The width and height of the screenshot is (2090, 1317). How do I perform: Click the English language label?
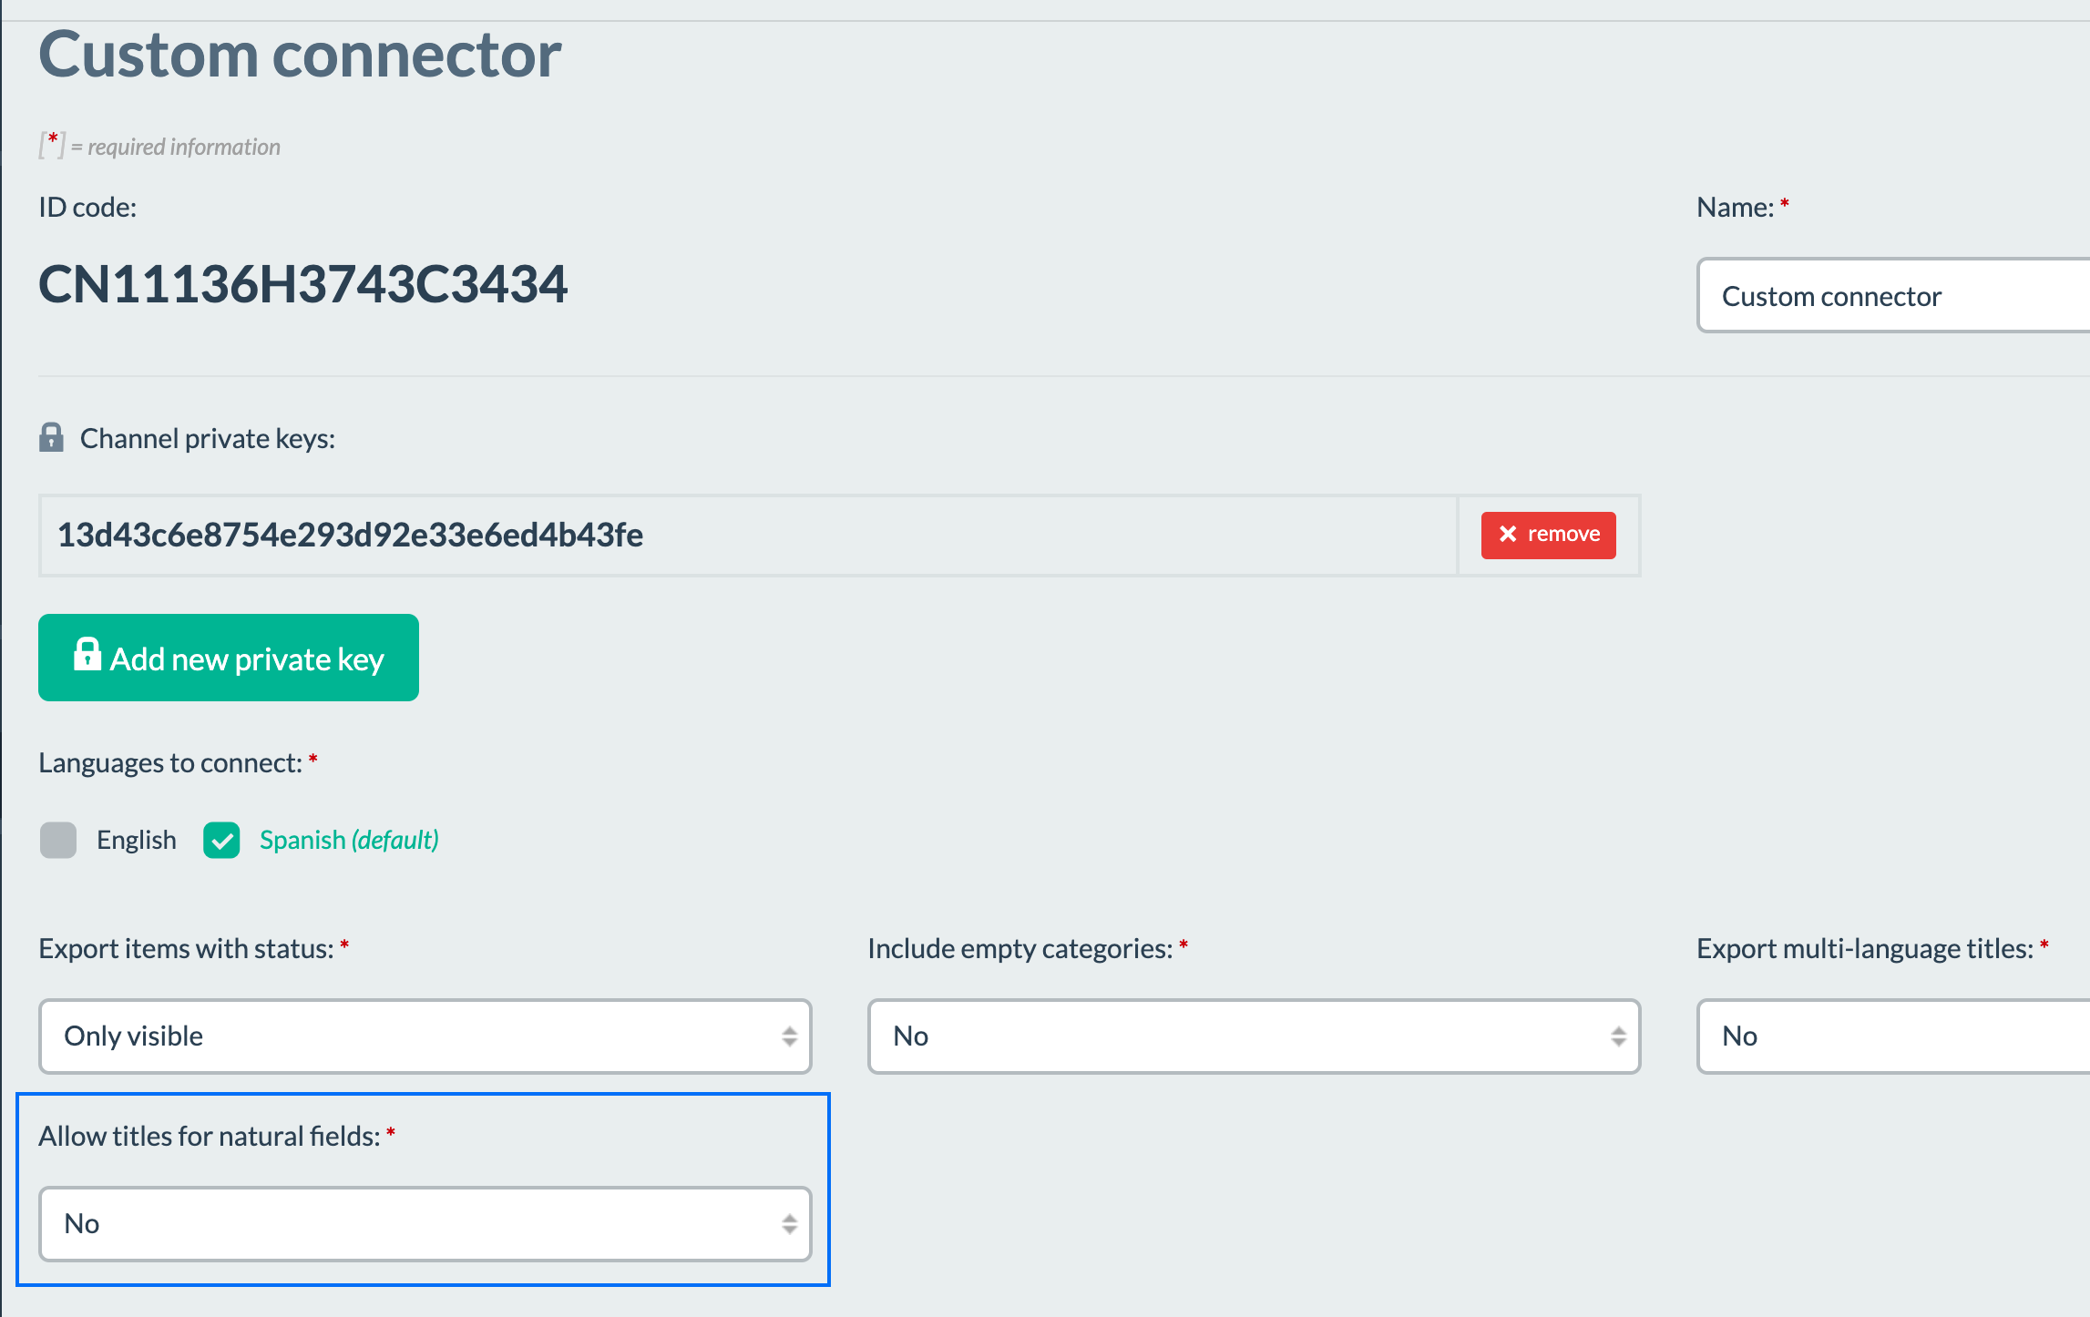point(137,840)
